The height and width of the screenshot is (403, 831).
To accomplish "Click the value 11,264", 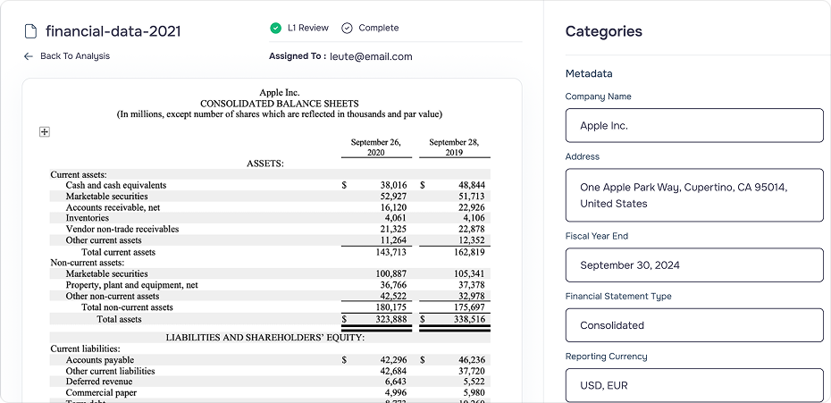I will point(394,240).
